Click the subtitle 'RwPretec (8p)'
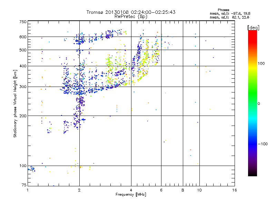The width and height of the screenshot is (276, 207). click(x=131, y=17)
